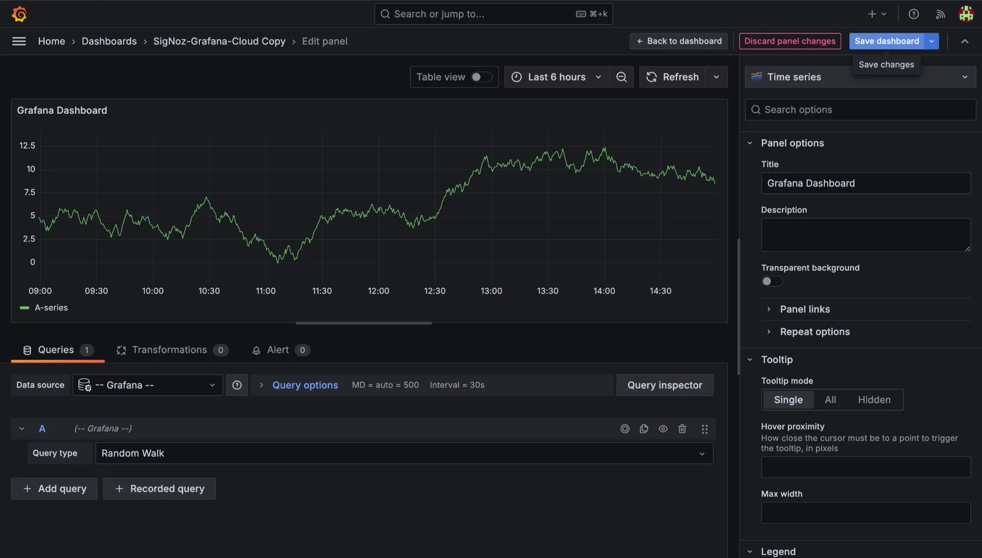Click the A-series legend color marker
Image resolution: width=982 pixels, height=558 pixels.
coord(25,308)
